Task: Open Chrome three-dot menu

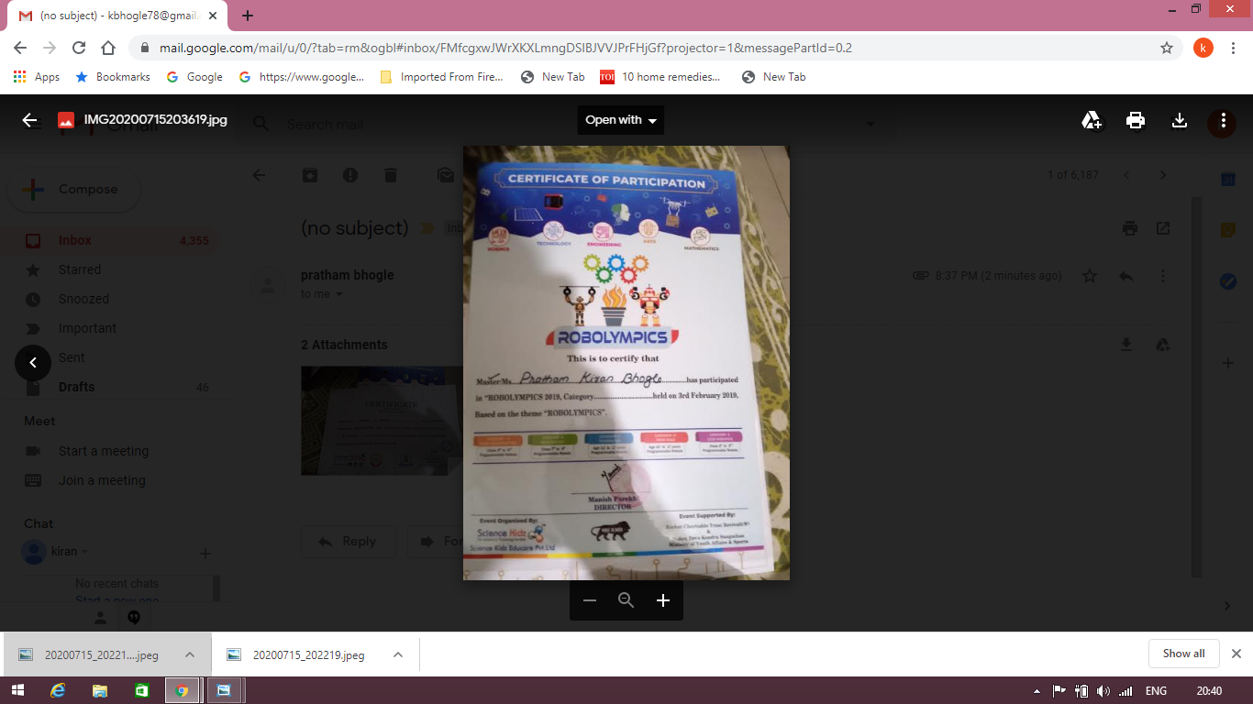Action: pos(1235,48)
